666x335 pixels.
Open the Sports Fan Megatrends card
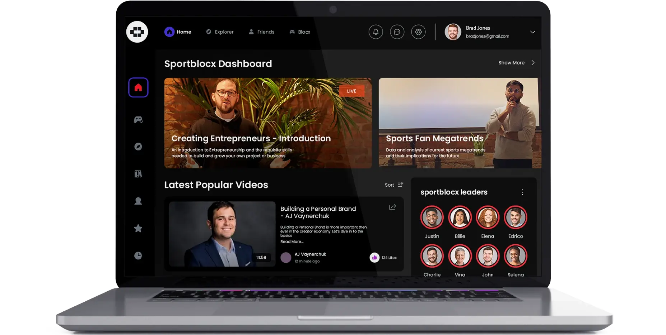460,123
